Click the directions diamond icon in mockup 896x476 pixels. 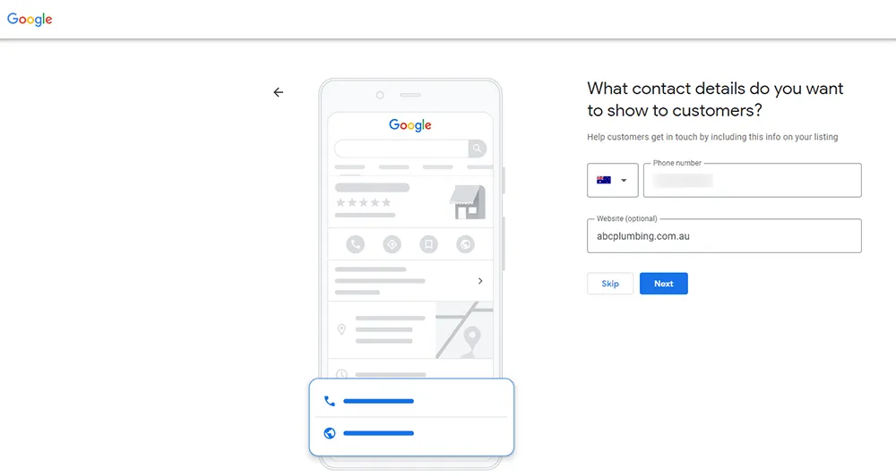(x=392, y=244)
